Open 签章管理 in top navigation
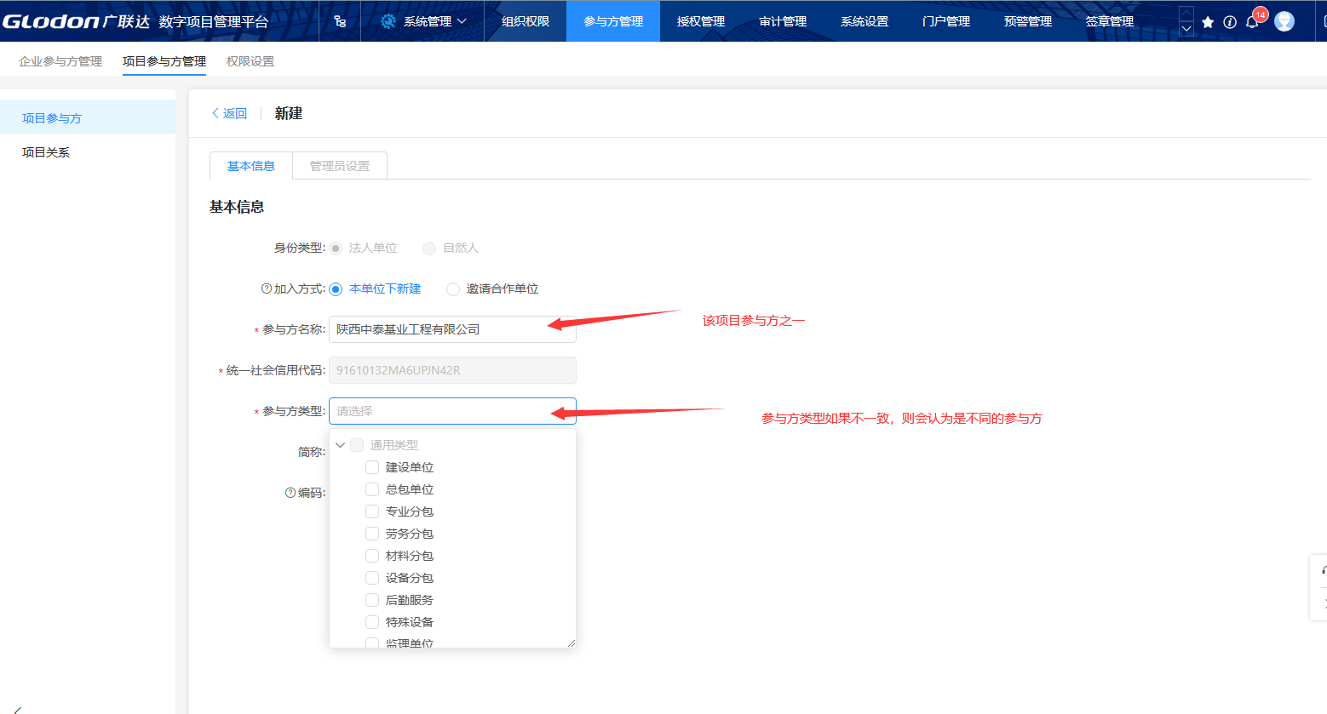 tap(1110, 21)
